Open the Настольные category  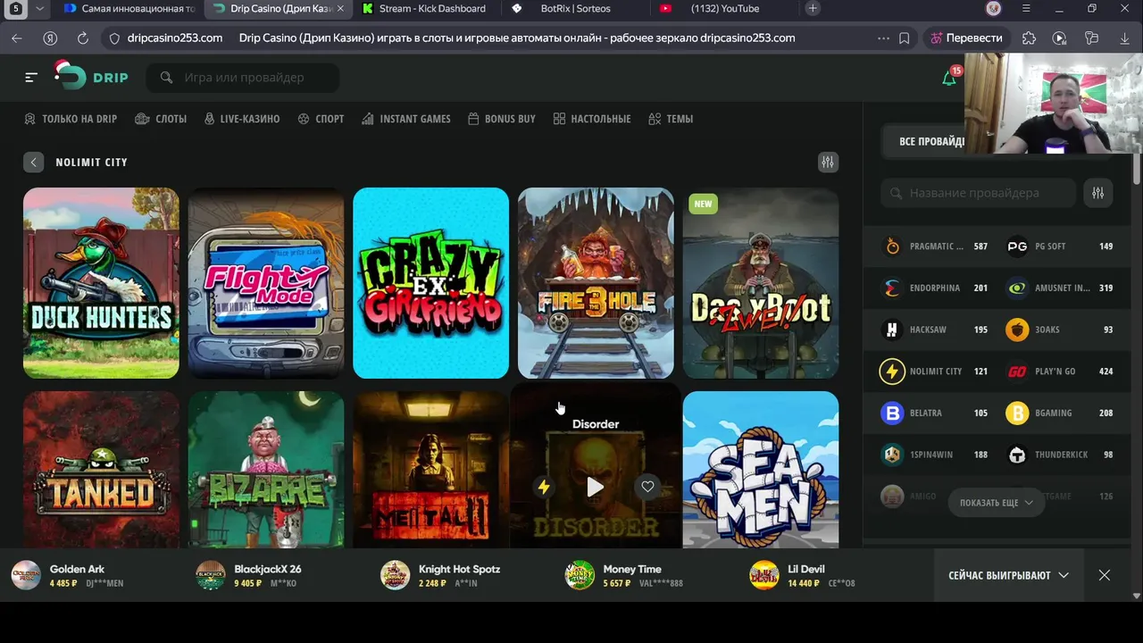point(592,119)
